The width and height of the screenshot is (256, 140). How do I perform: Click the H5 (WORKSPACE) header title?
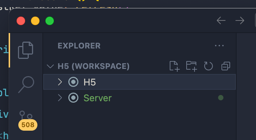click(x=93, y=66)
